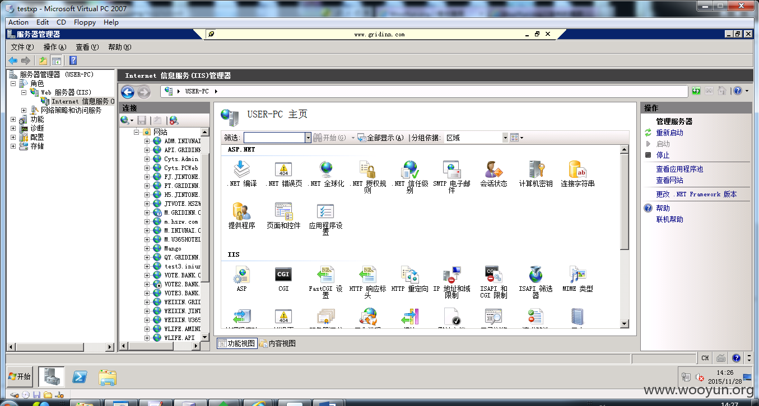Expand the 配置 tree node

(13, 137)
